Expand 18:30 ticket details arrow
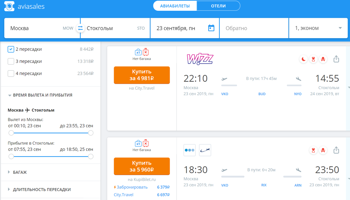This screenshot has width=350, height=200. click(x=349, y=178)
